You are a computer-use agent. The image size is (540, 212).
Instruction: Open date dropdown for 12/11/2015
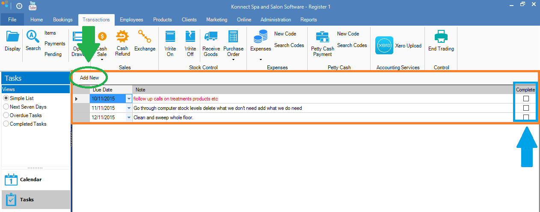click(x=129, y=118)
